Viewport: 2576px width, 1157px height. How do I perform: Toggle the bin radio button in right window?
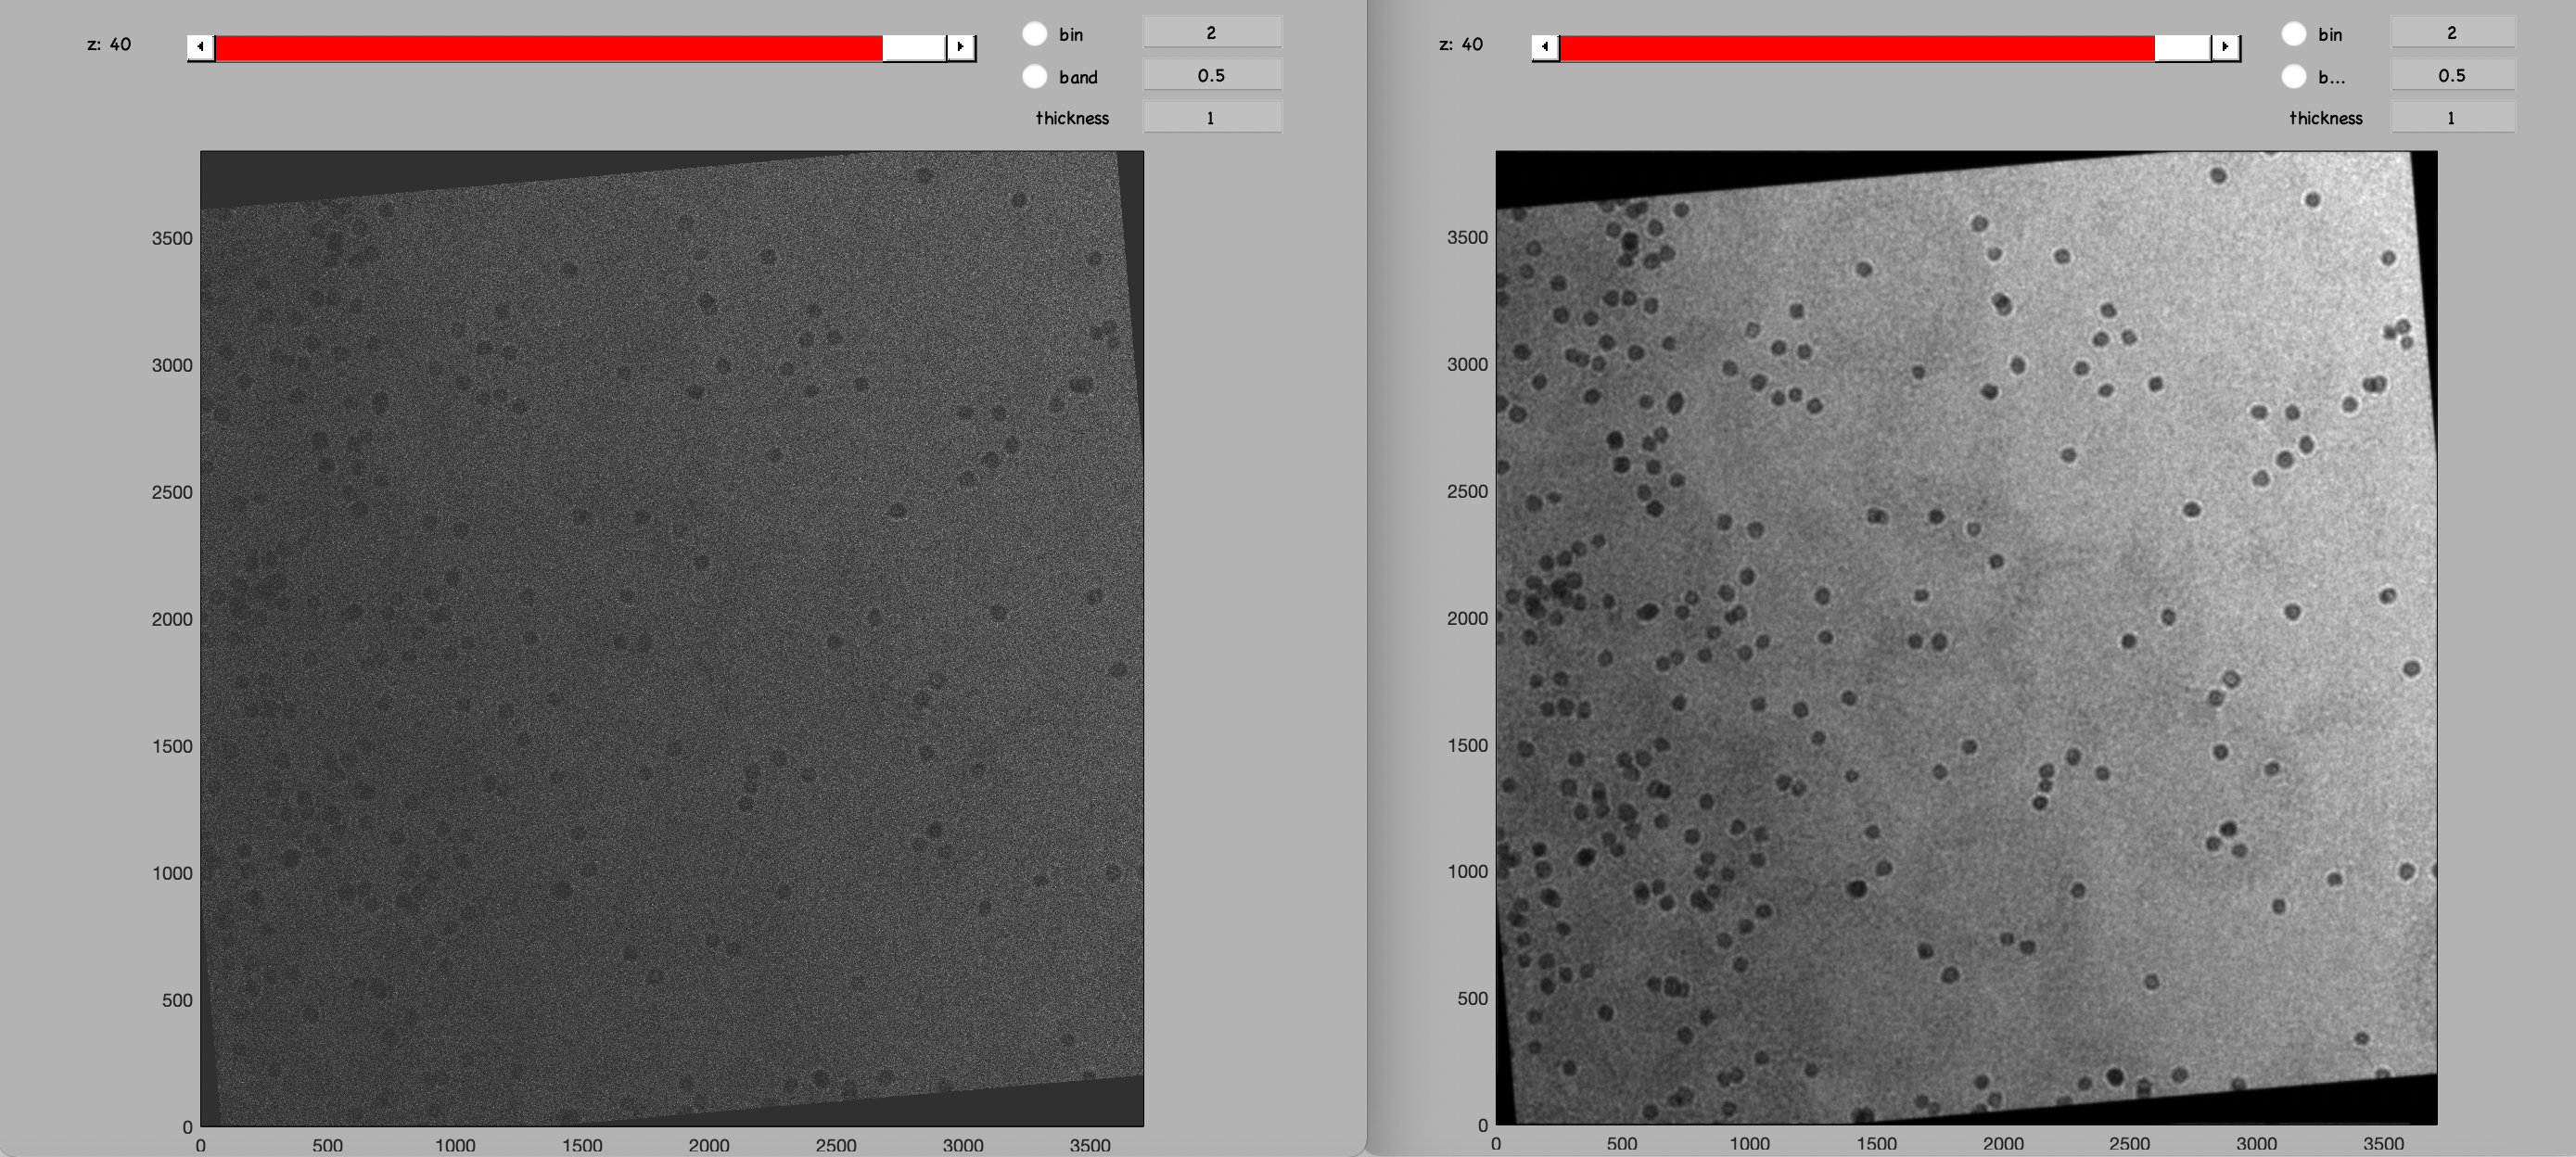2294,34
